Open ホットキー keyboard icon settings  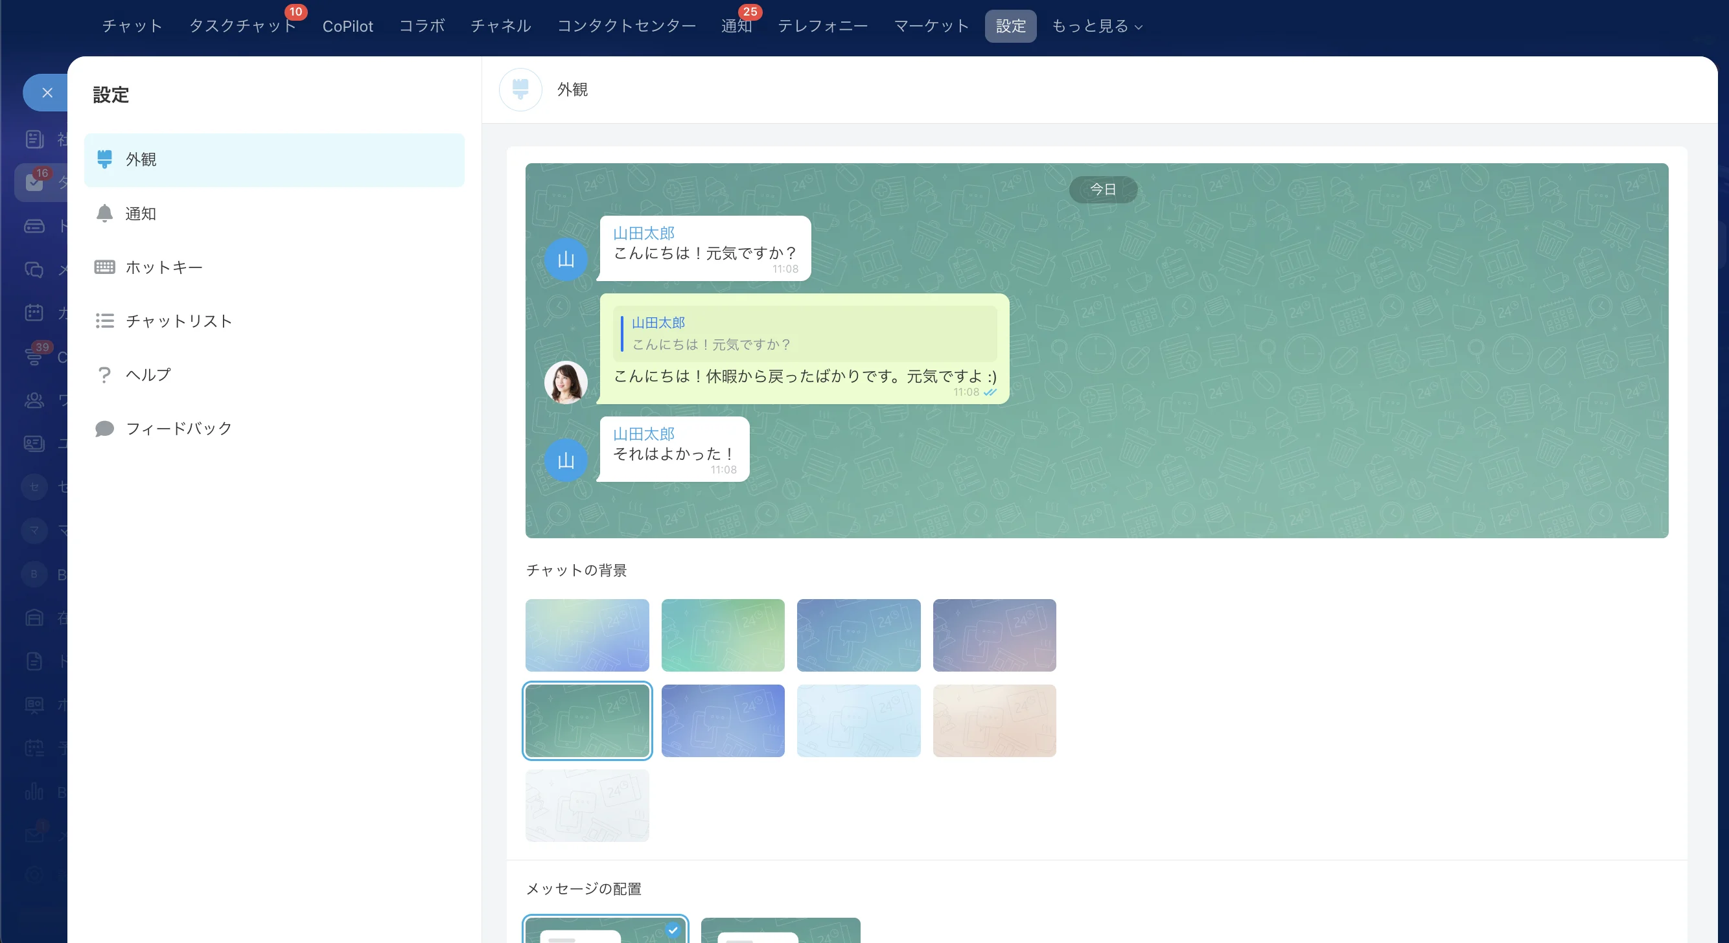coord(105,267)
